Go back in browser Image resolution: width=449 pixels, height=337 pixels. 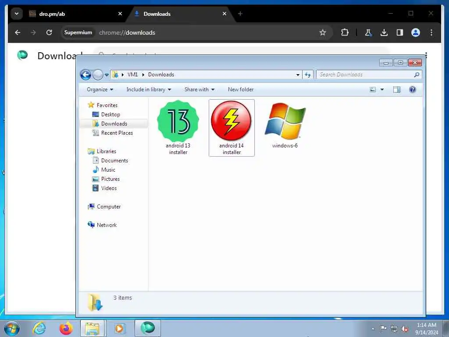pos(18,32)
